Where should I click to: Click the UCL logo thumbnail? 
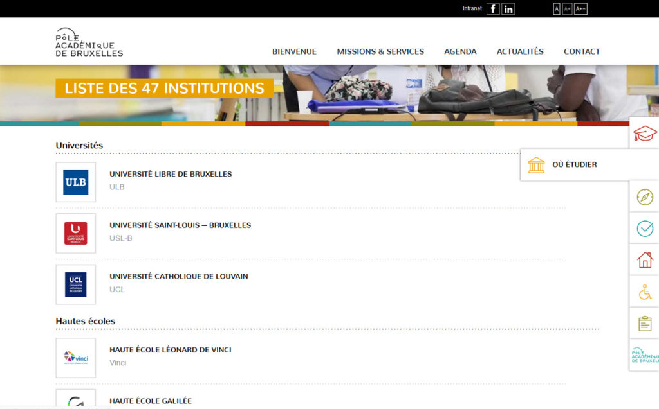(76, 284)
